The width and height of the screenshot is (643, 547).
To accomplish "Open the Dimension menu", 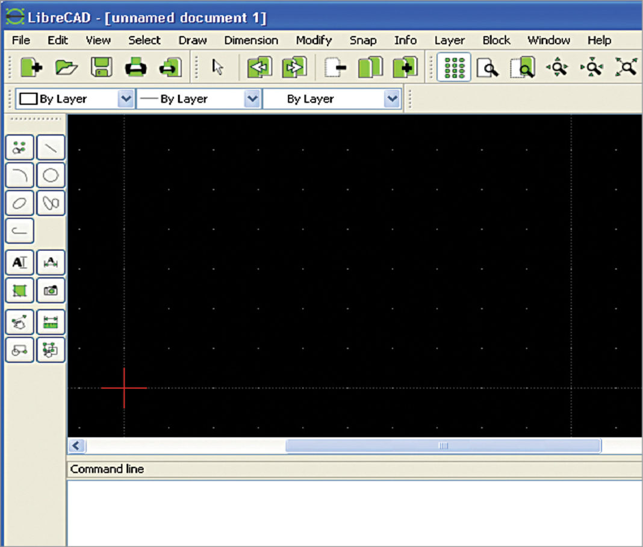I will 251,40.
